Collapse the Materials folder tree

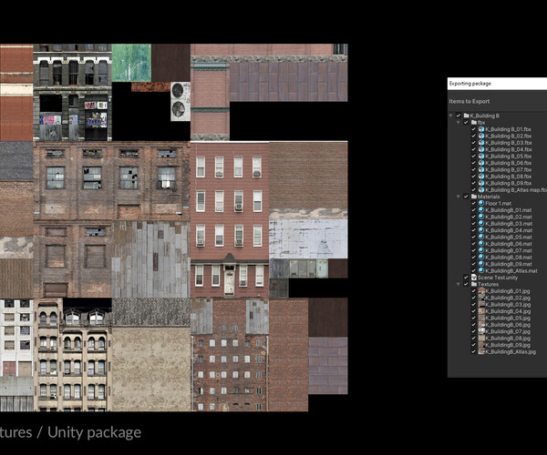tap(458, 197)
